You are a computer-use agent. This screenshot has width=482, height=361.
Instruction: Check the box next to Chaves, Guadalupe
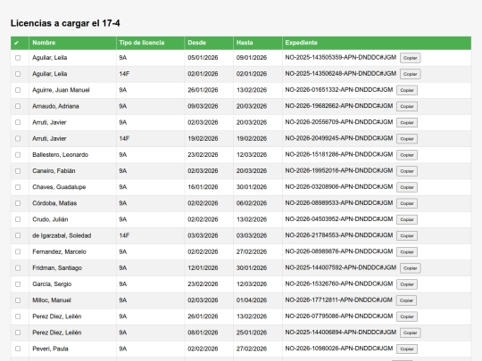18,187
